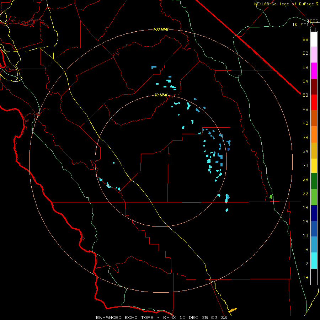The width and height of the screenshot is (320, 320).
Task: Pick the bright orange legend swatch
Action: point(314,134)
